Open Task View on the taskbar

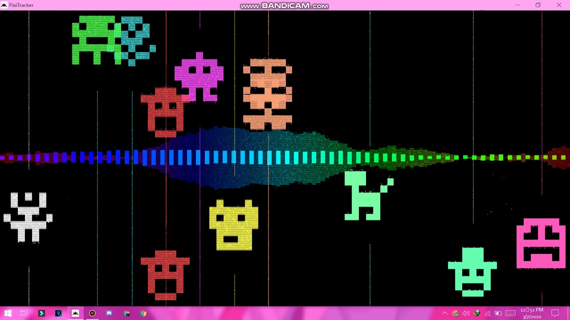(24, 313)
